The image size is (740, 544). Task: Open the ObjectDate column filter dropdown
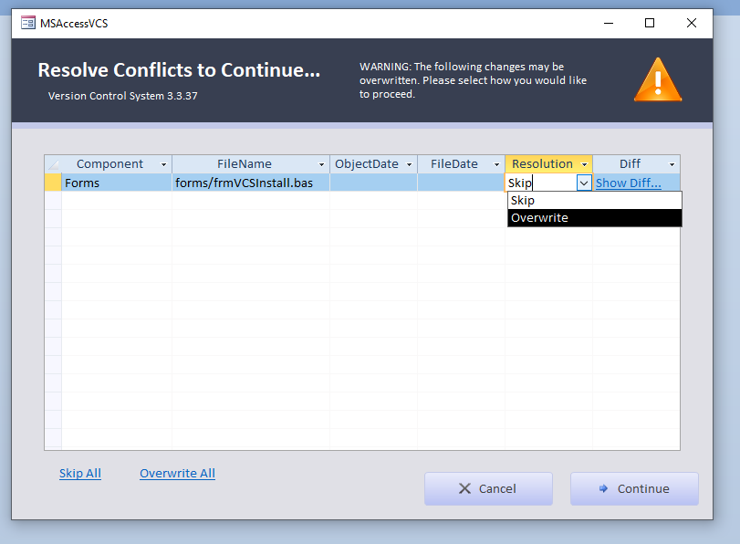pyautogui.click(x=408, y=163)
